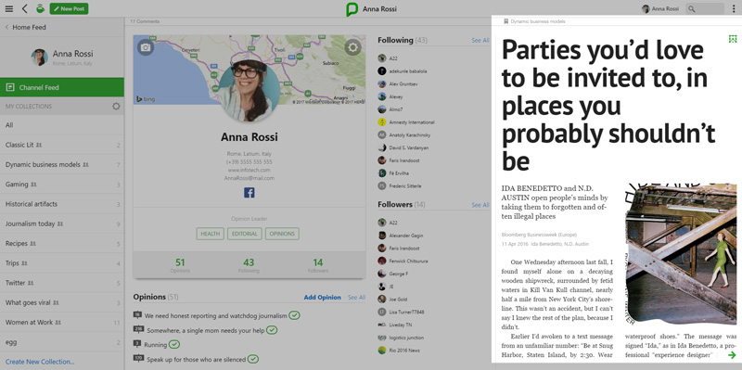
Task: Open Frederic Sitterle in Following
Action: (x=400, y=186)
